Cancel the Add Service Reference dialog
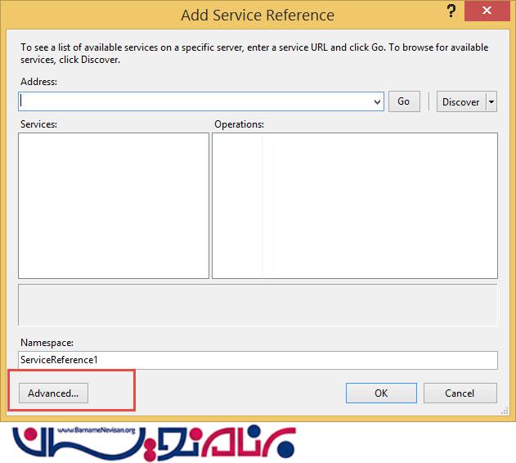 click(x=460, y=393)
